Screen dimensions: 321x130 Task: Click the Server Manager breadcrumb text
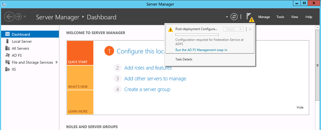pos(58,17)
